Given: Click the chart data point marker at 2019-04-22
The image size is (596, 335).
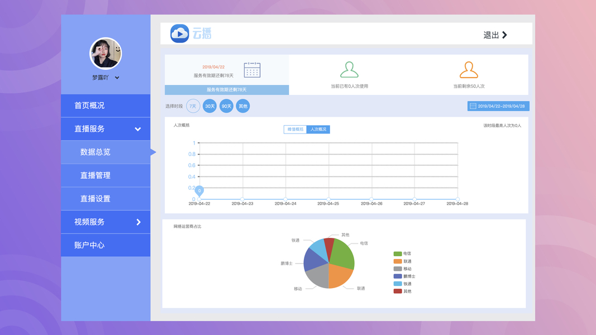Looking at the screenshot, I should pyautogui.click(x=199, y=191).
